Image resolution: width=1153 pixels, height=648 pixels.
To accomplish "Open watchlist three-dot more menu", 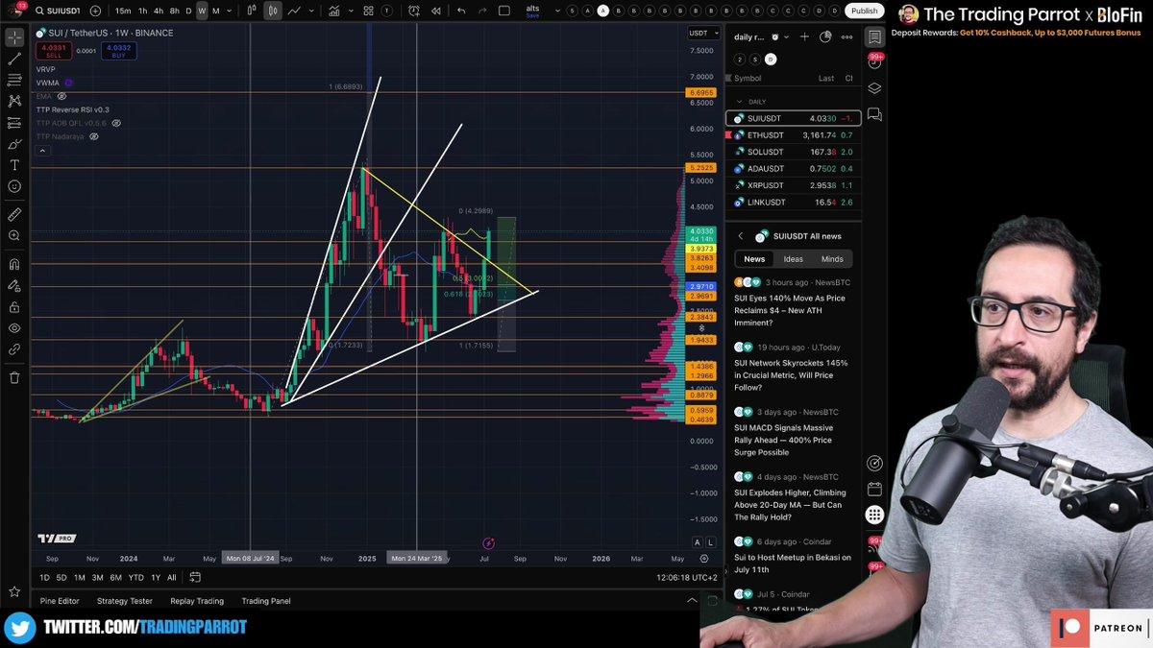I will click(x=846, y=36).
